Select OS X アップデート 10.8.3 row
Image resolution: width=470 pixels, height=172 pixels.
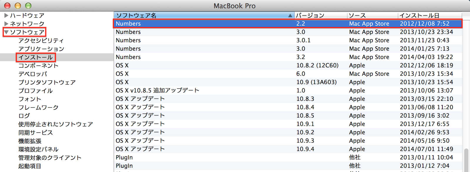coord(288,99)
